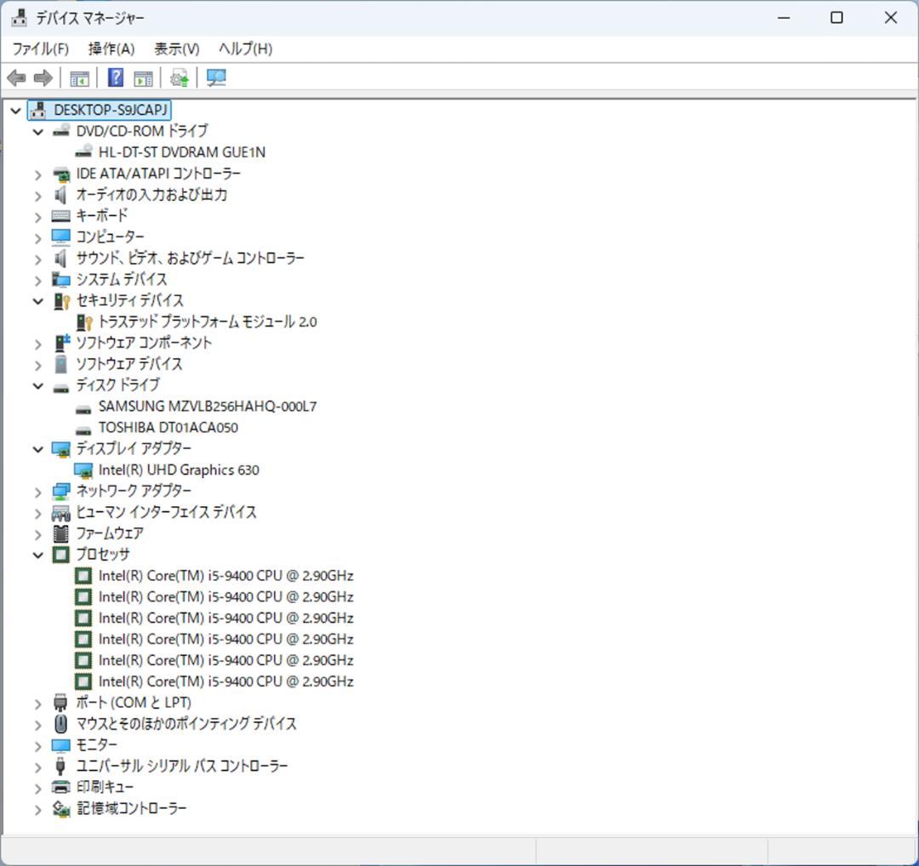Click the Update driver toolbar icon

178,77
